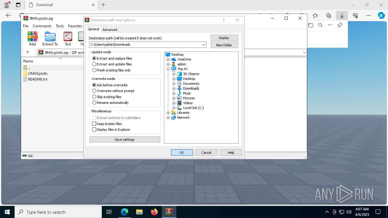
Task: Click the dialog's question mark help icon
Action: 224,20
